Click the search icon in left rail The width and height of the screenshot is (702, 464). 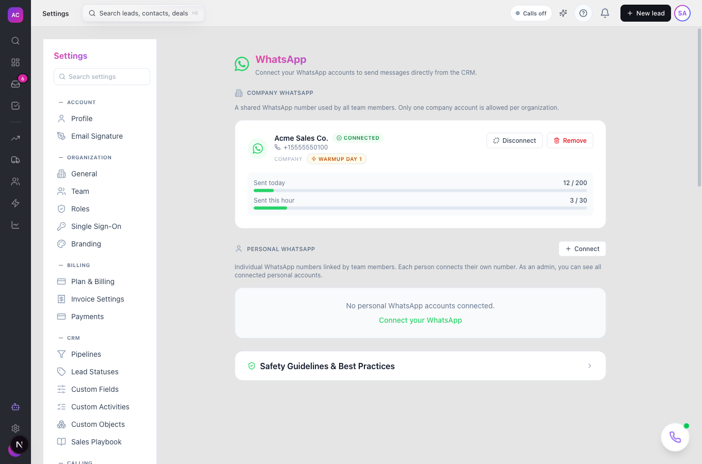click(15, 41)
